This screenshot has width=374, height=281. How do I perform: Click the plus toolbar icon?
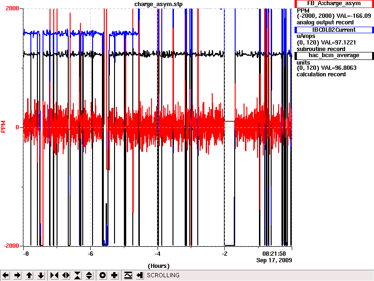click(x=114, y=275)
